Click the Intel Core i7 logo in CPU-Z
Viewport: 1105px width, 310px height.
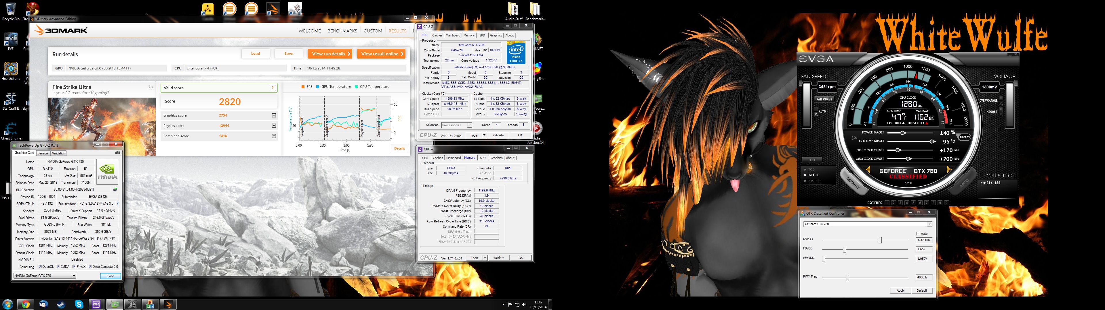(516, 53)
